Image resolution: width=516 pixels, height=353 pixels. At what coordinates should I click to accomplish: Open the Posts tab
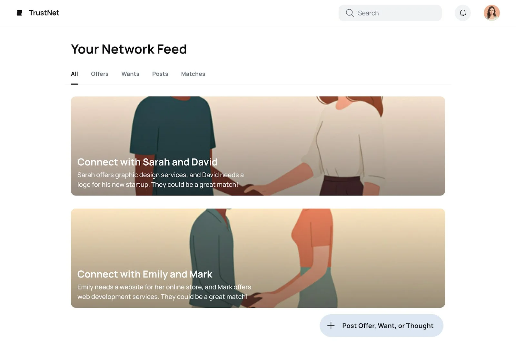pos(160,74)
